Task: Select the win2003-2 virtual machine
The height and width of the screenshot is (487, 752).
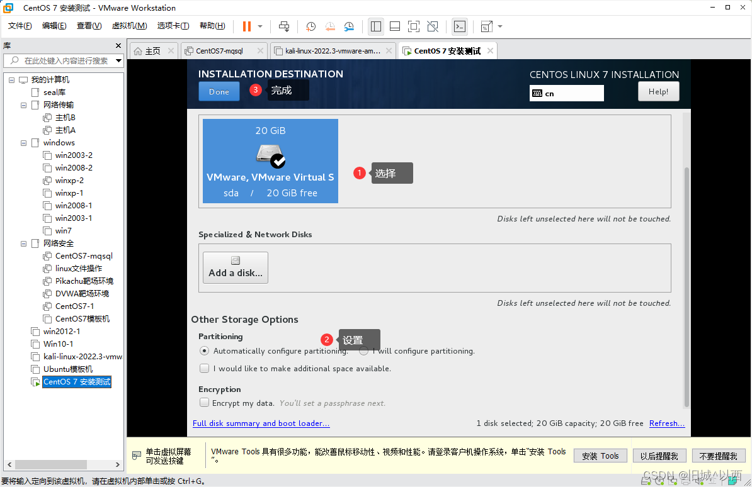Action: point(74,155)
